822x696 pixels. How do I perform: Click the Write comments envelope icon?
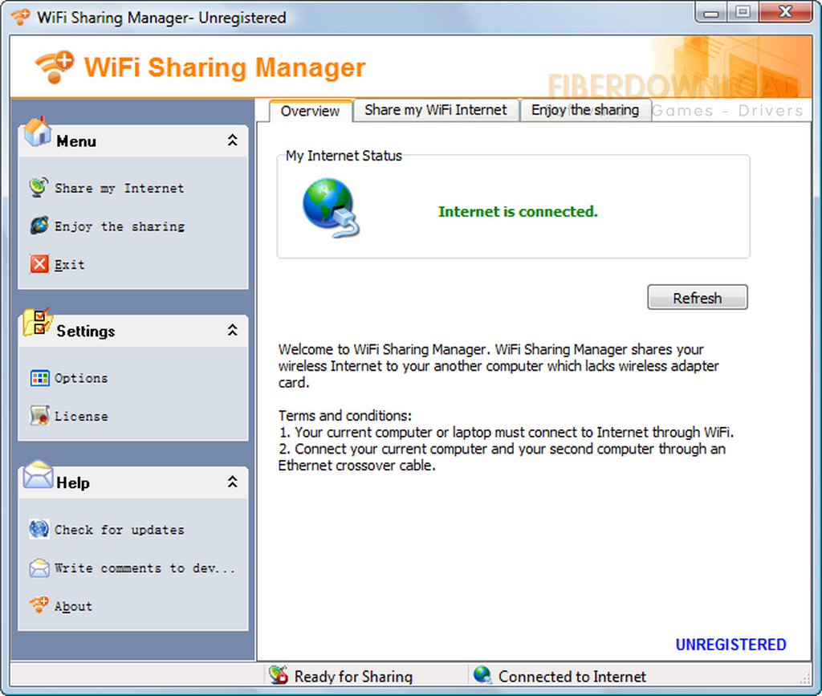(39, 568)
